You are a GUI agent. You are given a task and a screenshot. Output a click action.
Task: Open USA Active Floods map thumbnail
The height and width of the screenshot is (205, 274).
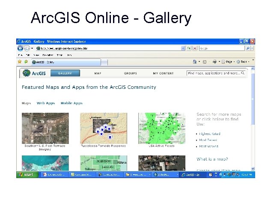point(162,128)
